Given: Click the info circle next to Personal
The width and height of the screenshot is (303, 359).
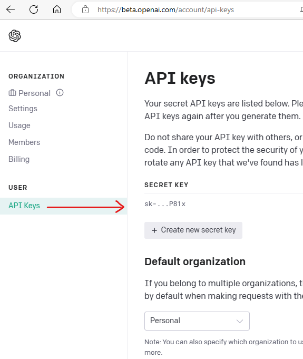Looking at the screenshot, I should [x=60, y=93].
